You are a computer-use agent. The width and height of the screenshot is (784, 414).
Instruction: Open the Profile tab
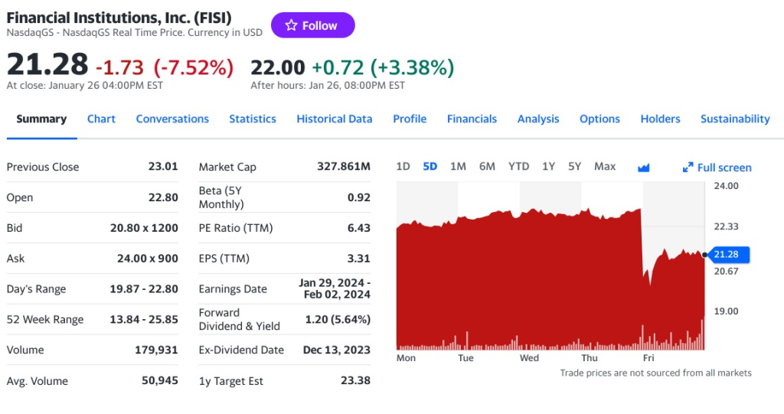410,119
